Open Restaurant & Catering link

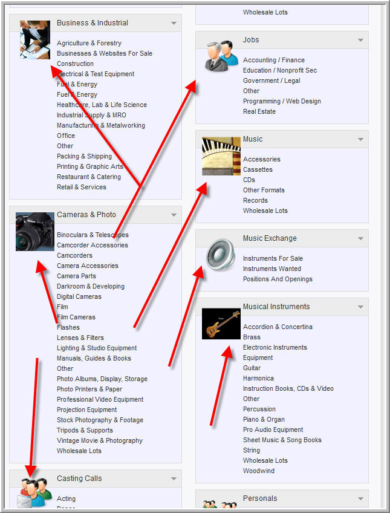pyautogui.click(x=89, y=177)
